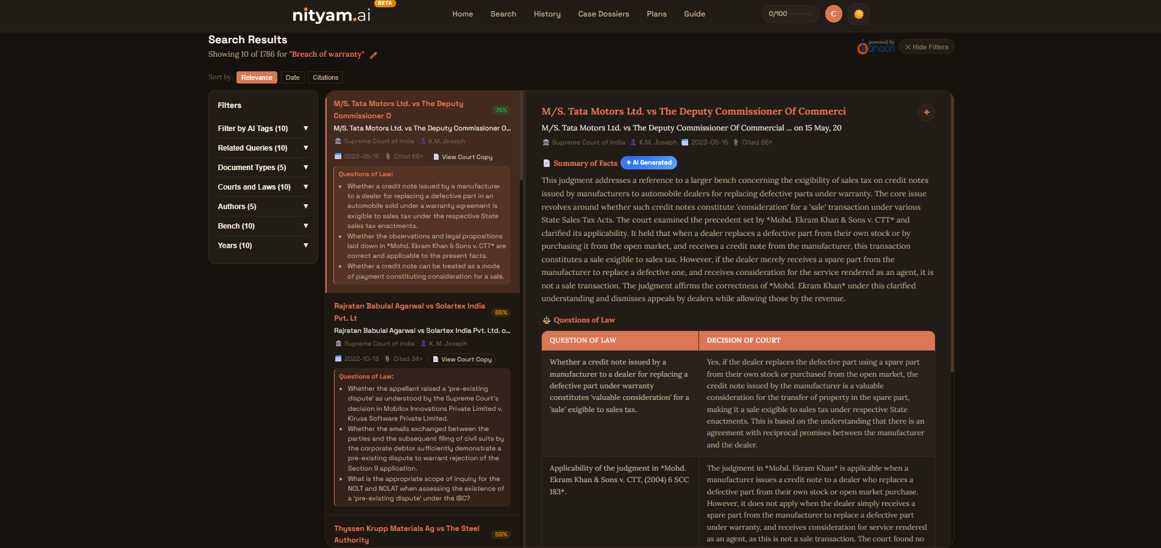Expand Bench (10) filter
The image size is (1161, 548).
tap(263, 226)
